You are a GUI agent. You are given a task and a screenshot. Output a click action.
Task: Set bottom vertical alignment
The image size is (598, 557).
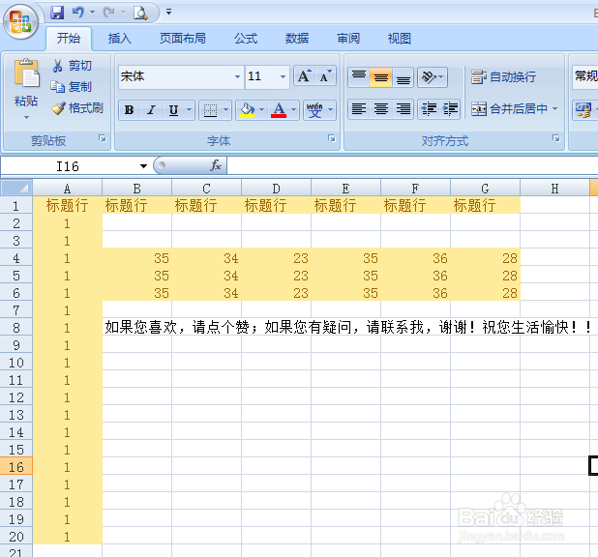coord(404,77)
